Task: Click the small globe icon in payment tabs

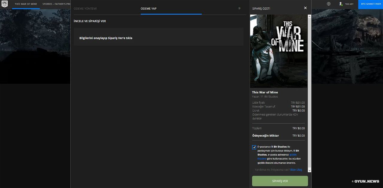Action: 239,8
